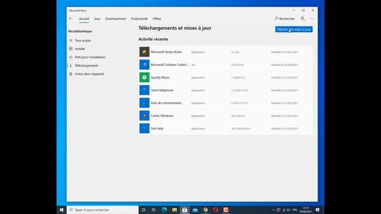The width and height of the screenshot is (381, 214).
Task: Click Obtenir des mises à jour button
Action: pos(293,29)
